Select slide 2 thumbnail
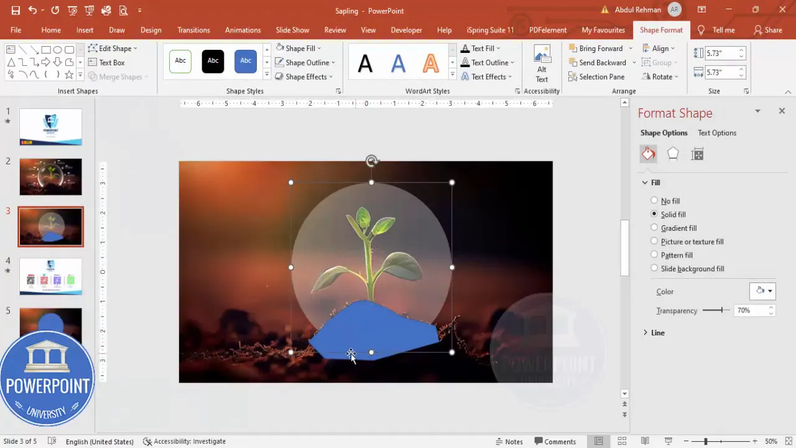The width and height of the screenshot is (796, 448). coord(50,177)
